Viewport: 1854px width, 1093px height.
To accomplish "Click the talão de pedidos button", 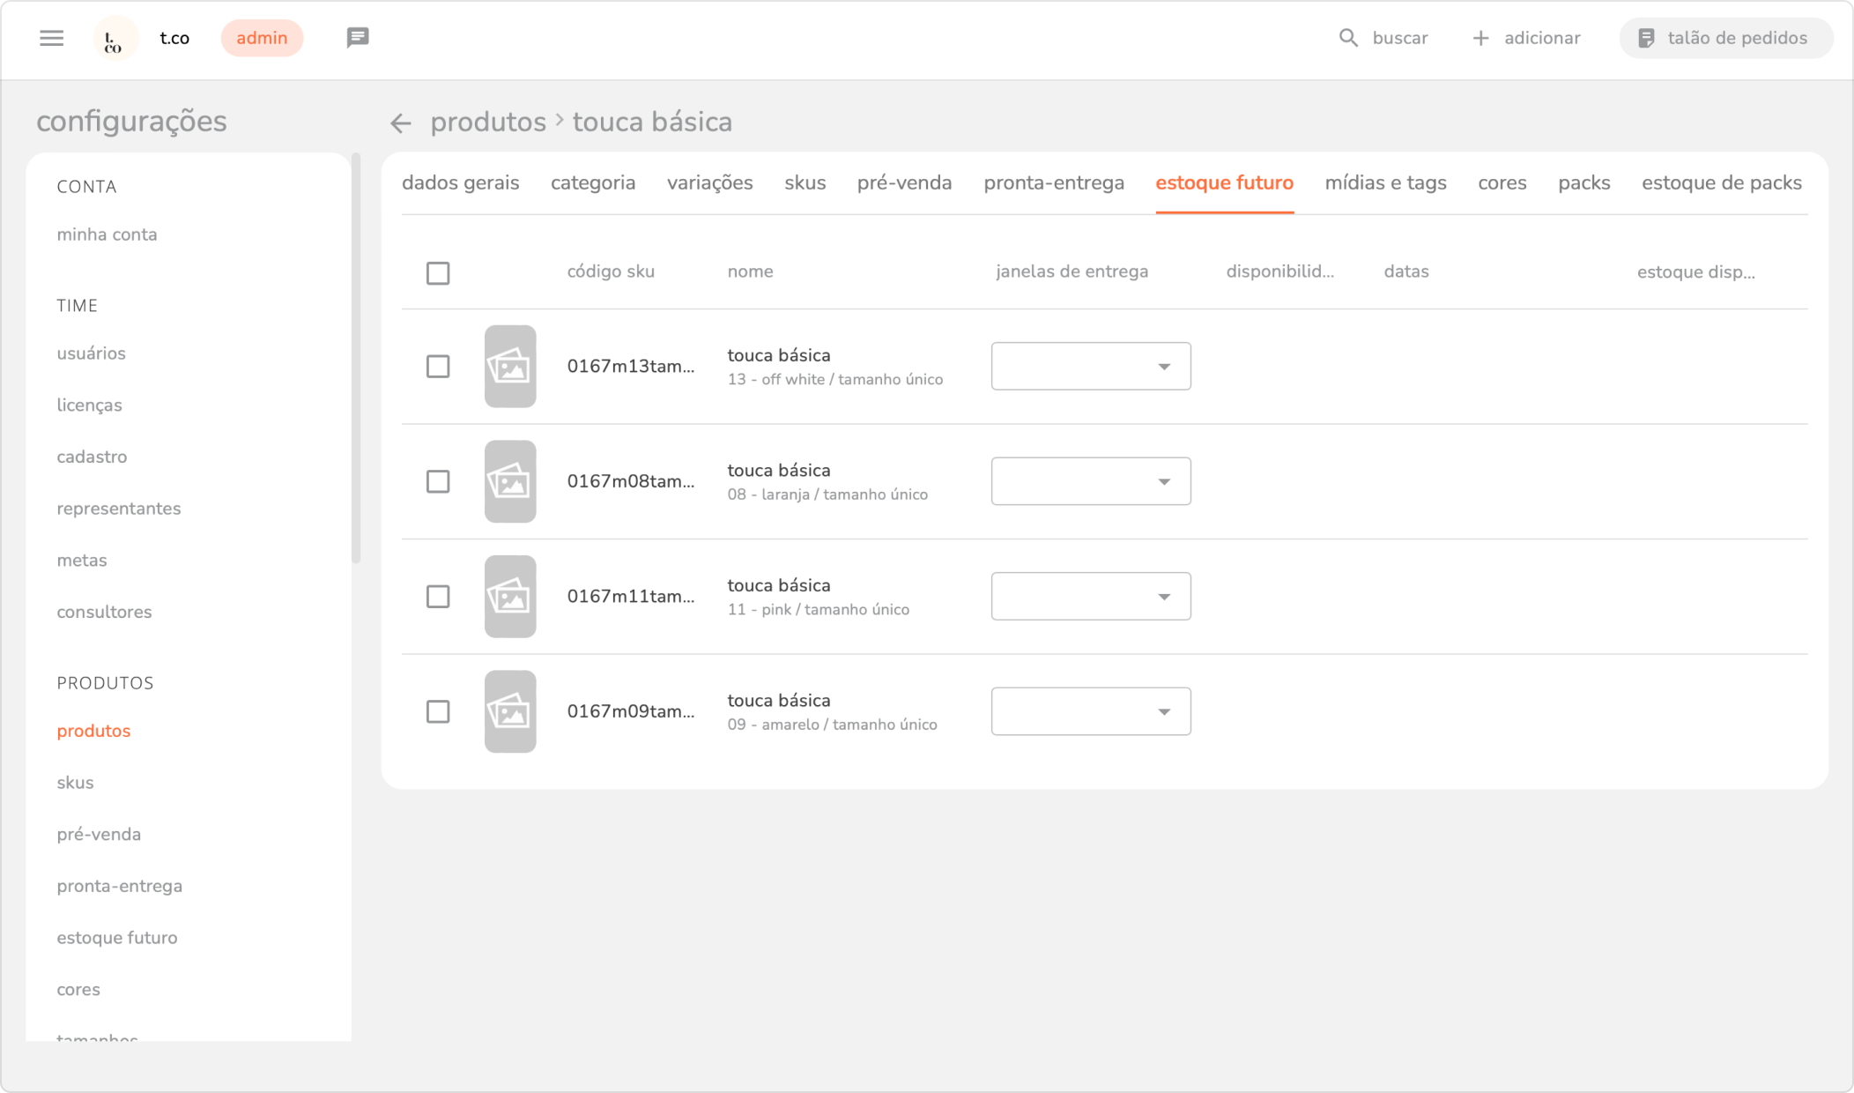I will pyautogui.click(x=1725, y=38).
